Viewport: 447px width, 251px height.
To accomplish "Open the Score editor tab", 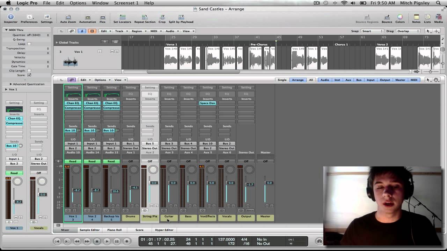I will point(139,230).
